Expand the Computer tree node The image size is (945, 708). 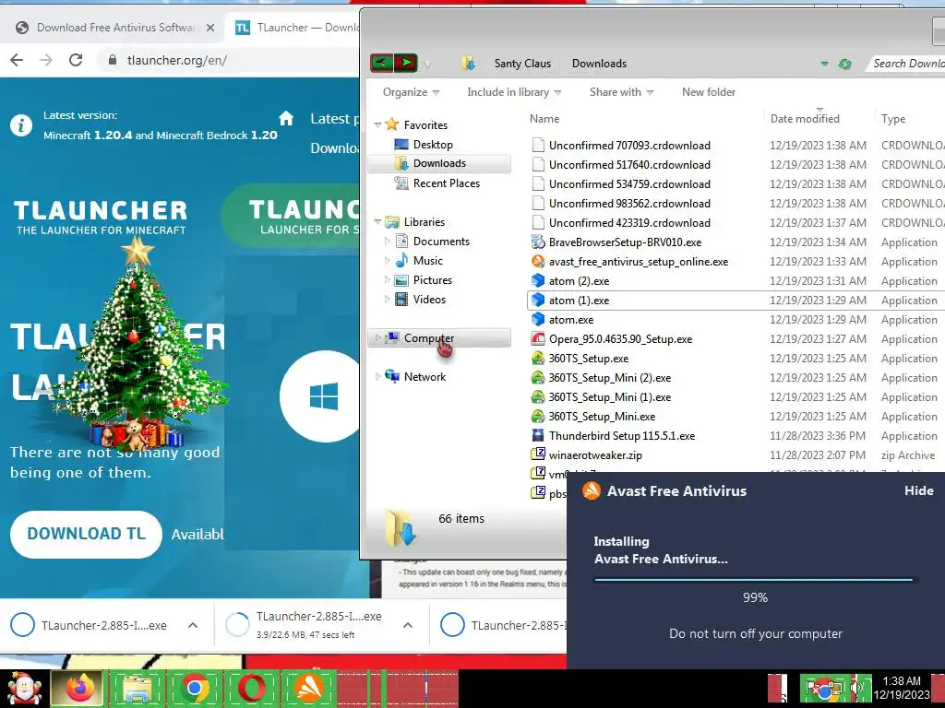pyautogui.click(x=377, y=338)
